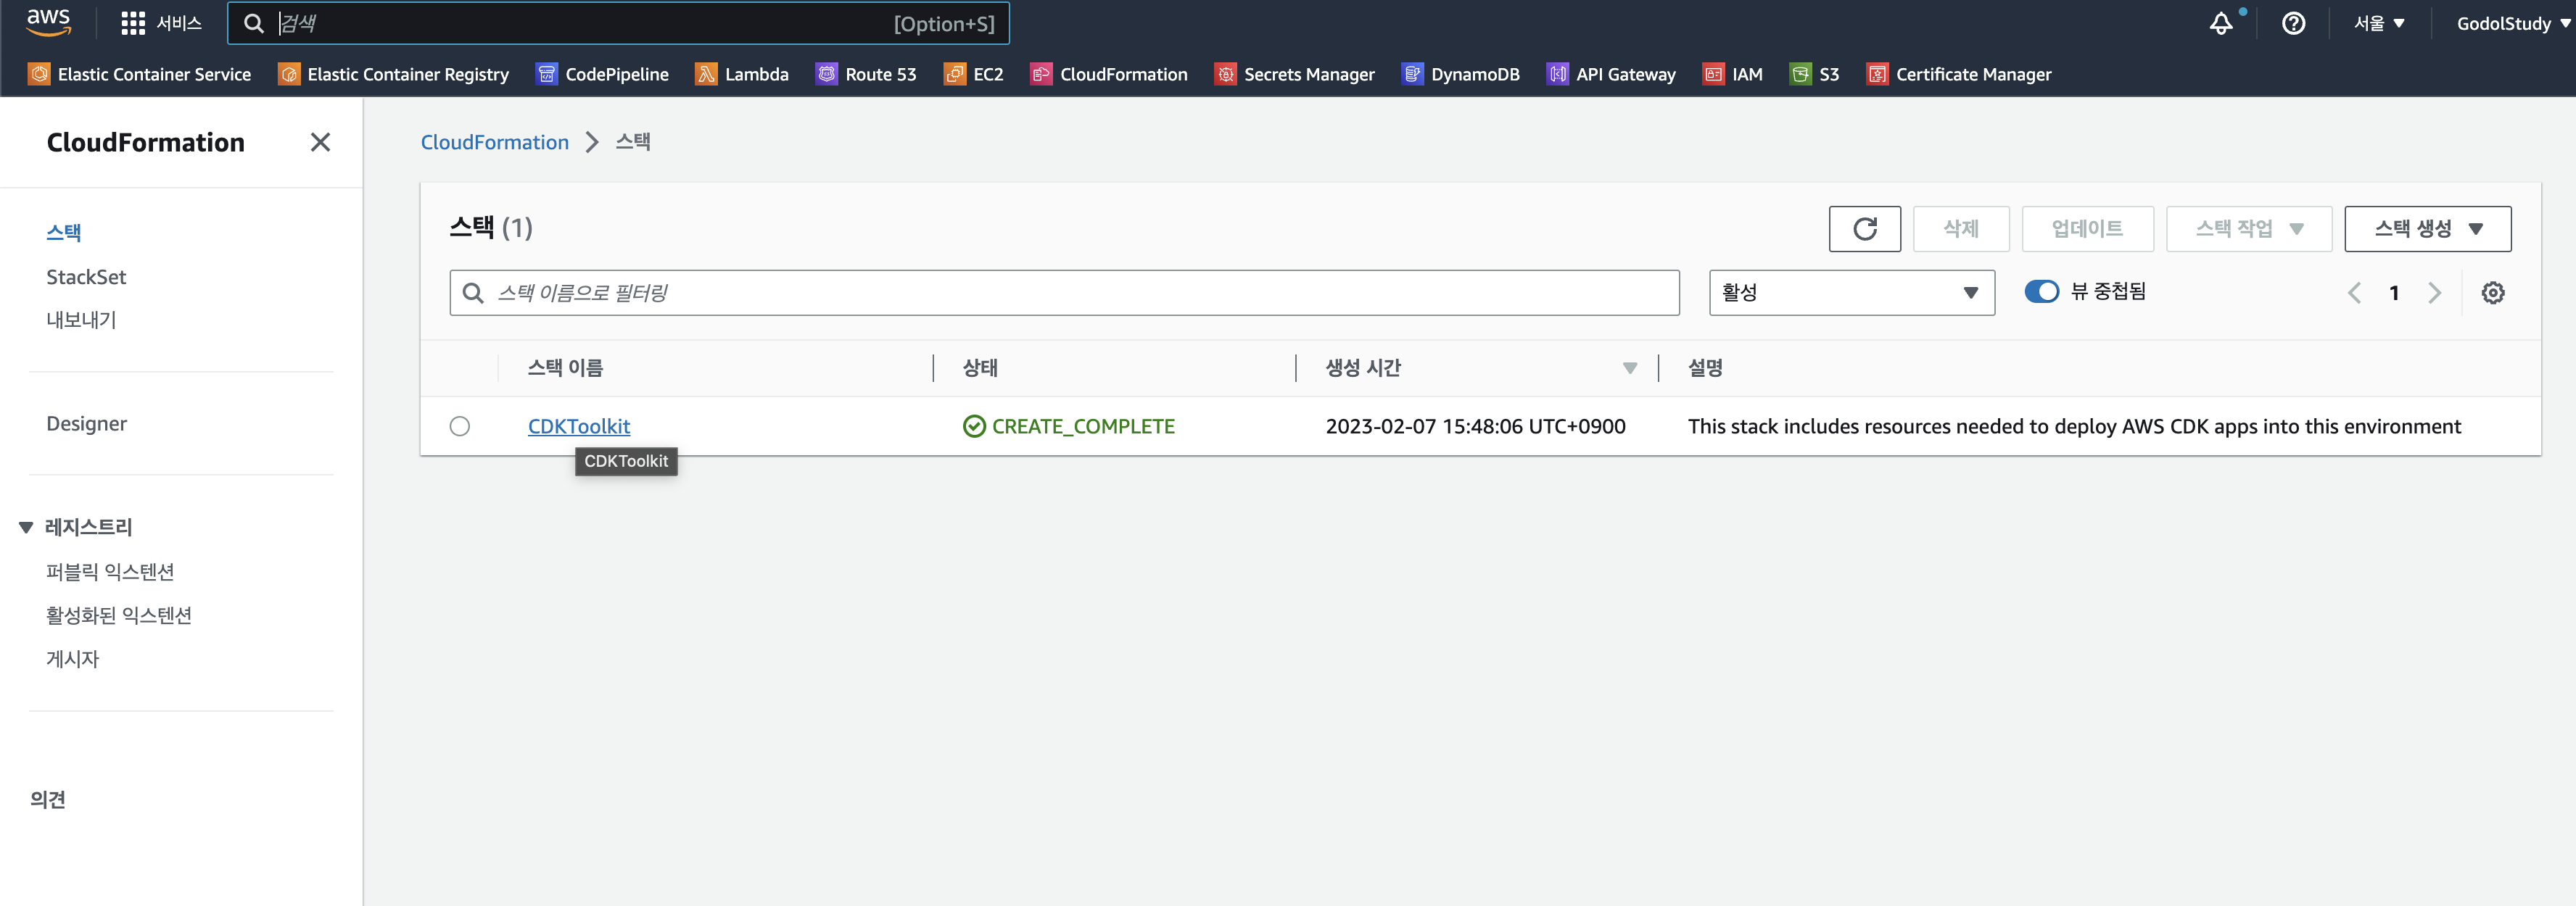This screenshot has height=906, width=2576.
Task: Refresh the stack list
Action: click(x=1864, y=229)
